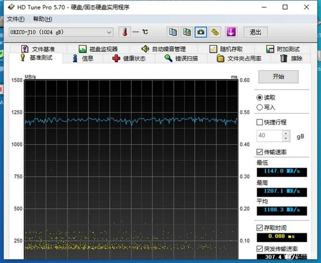
Task: Minimize the HD Tune Pro window
Action: point(264,7)
